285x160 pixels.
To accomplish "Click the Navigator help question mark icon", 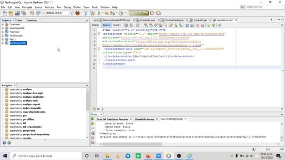I will 4,143.
